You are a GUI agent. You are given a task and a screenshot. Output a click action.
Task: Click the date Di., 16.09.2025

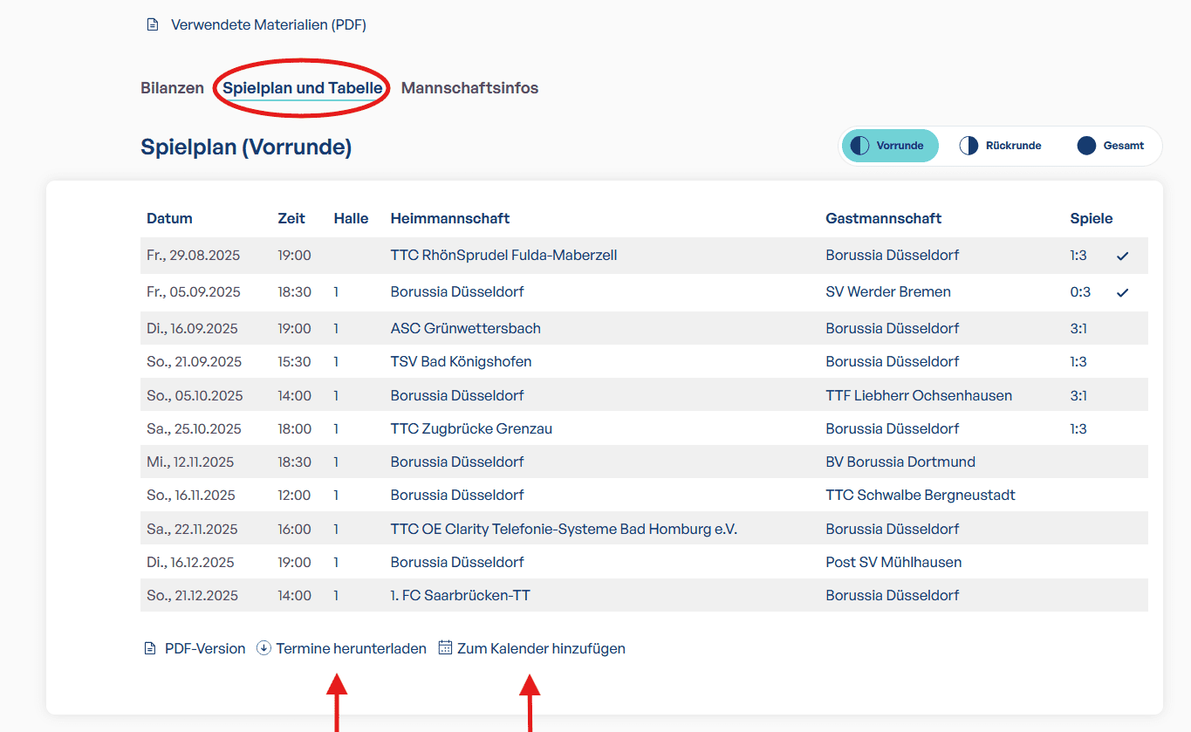(x=192, y=329)
